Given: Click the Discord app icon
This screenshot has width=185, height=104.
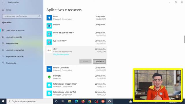Looking at the screenshot, I should click(49, 26).
